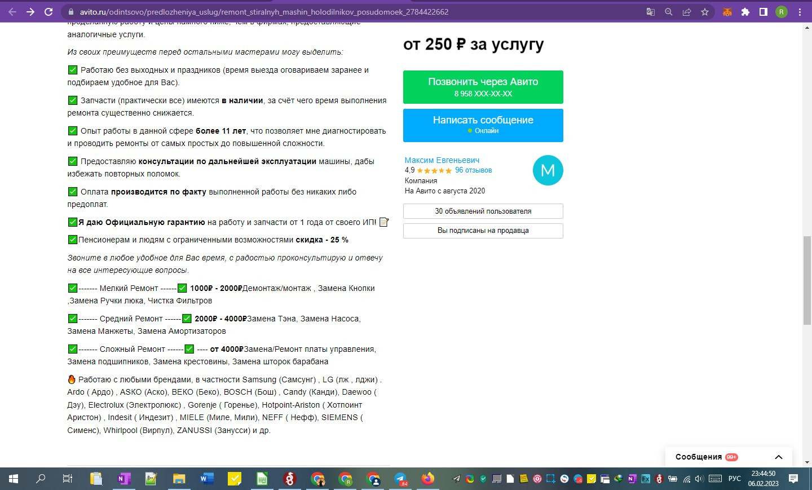Image resolution: width=812 pixels, height=490 pixels.
Task: Open Task View on the taskbar
Action: point(68,479)
